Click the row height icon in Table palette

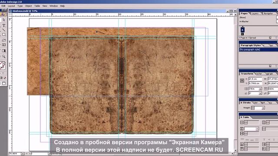coord(242,129)
